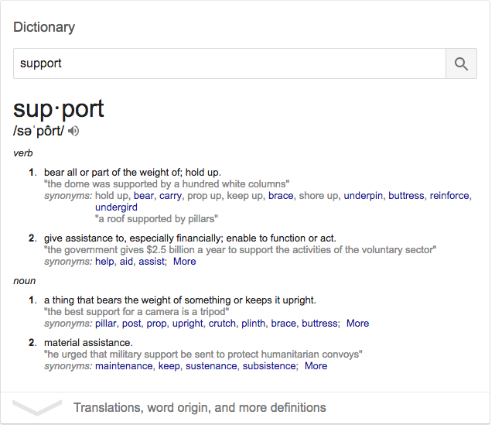Click the 'undergird' synonym link
Screen dimensions: 495x425
tap(116, 207)
